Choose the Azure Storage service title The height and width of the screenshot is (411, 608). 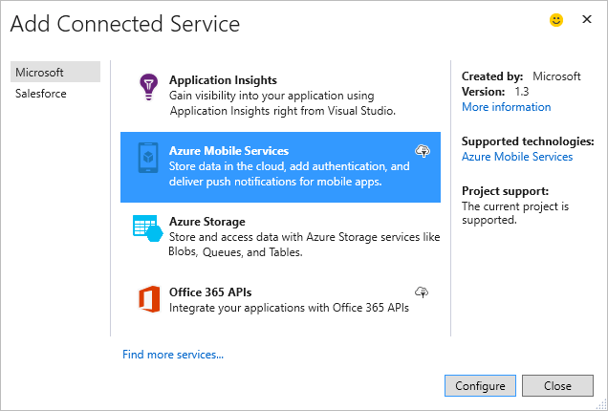[x=206, y=222]
